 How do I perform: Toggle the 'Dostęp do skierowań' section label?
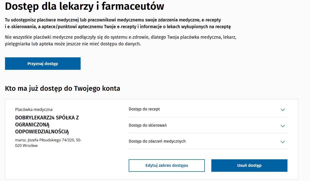click(x=147, y=125)
